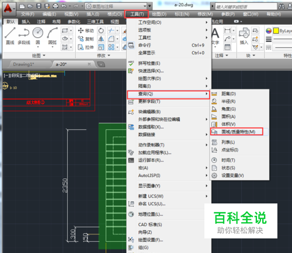The image size is (292, 253).
Task: Click the Save icon in quick access toolbar
Action: 39,6
